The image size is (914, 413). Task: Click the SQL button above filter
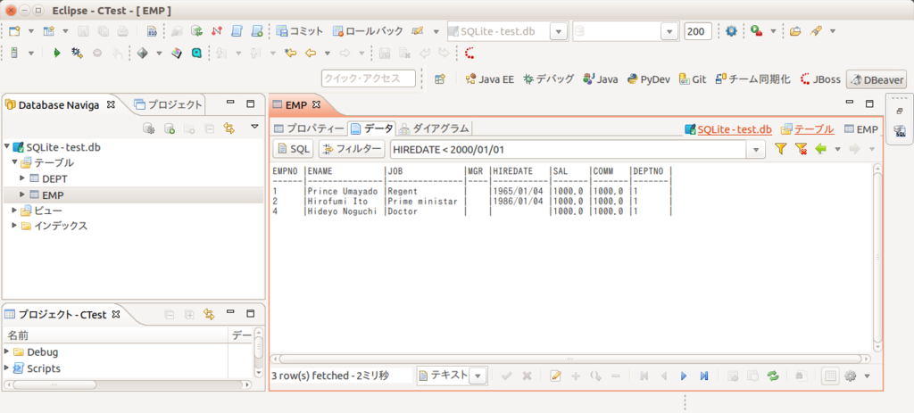click(293, 150)
